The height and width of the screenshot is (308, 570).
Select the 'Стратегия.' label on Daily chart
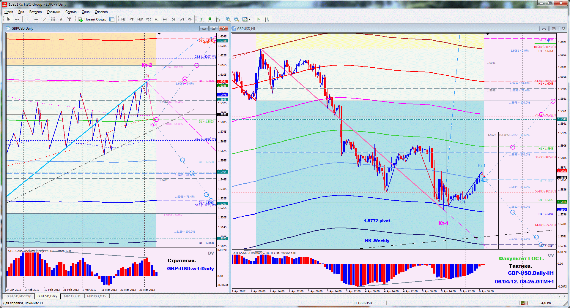pos(182,261)
